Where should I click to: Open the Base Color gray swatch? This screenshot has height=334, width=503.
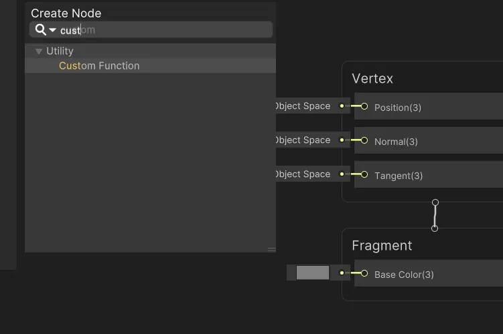[313, 273]
